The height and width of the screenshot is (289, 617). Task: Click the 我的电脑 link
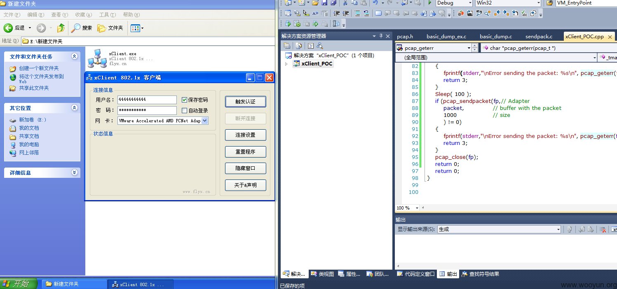click(x=29, y=144)
